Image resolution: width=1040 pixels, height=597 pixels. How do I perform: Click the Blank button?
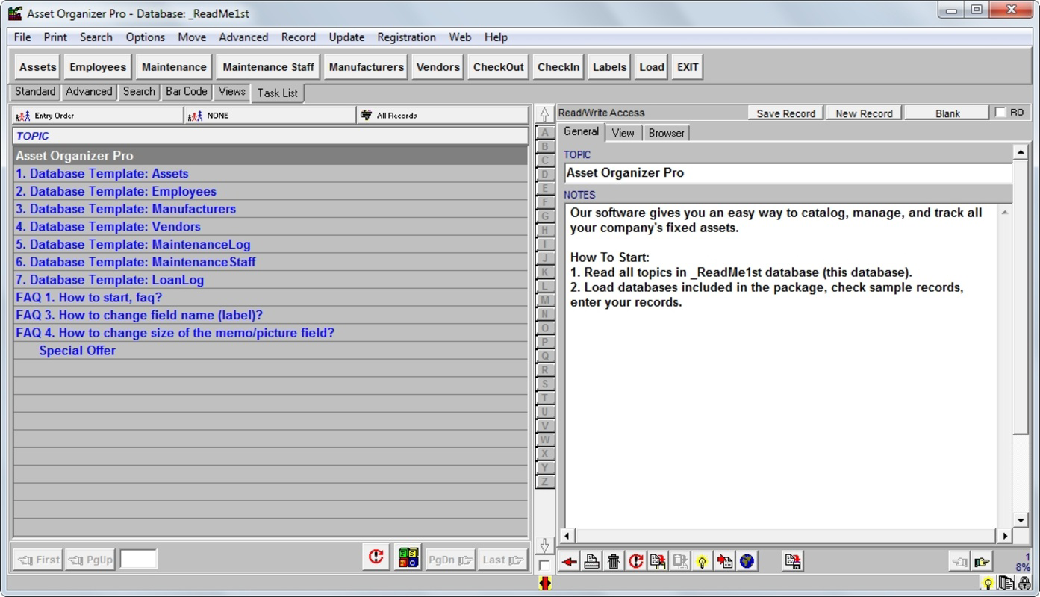(x=947, y=113)
